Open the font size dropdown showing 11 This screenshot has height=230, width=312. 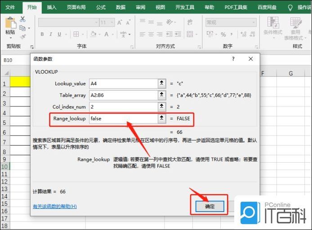click(112, 22)
